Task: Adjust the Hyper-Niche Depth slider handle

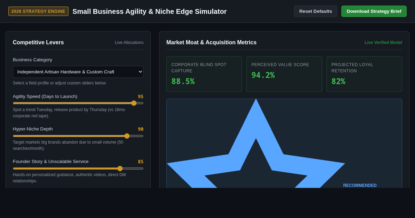Action: pyautogui.click(x=127, y=136)
